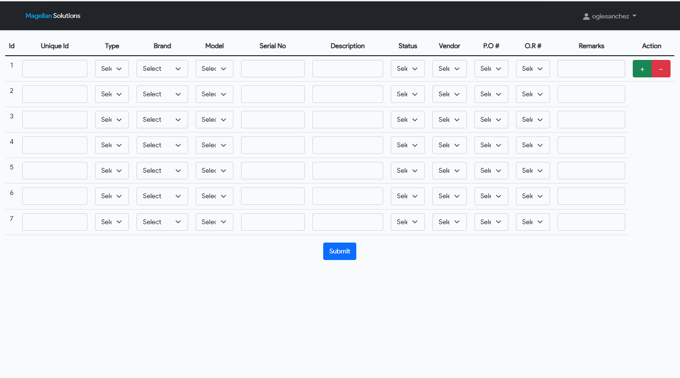Screen dimensions: 680x378
Task: Open the Type dropdown in row 6
Action: pos(112,196)
